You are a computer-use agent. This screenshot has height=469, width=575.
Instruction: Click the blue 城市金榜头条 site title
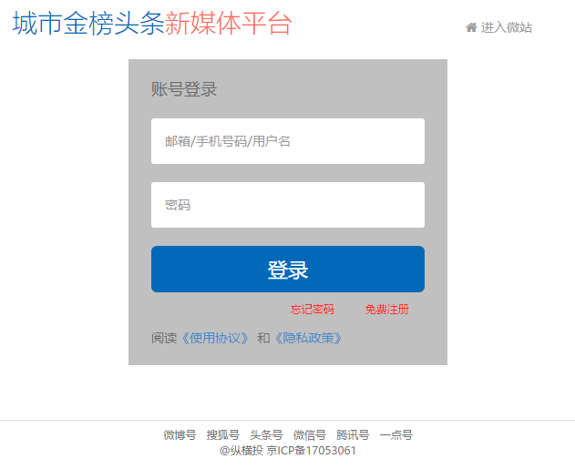88,24
